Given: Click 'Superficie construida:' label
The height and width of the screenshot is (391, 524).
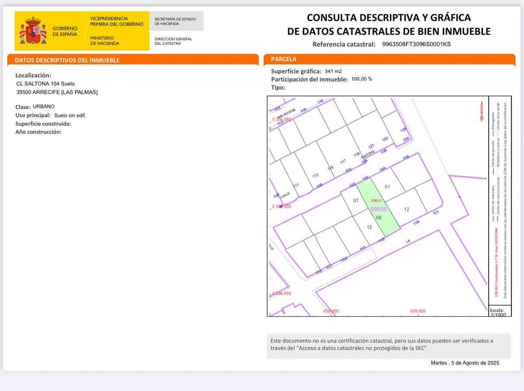Looking at the screenshot, I should point(43,123).
